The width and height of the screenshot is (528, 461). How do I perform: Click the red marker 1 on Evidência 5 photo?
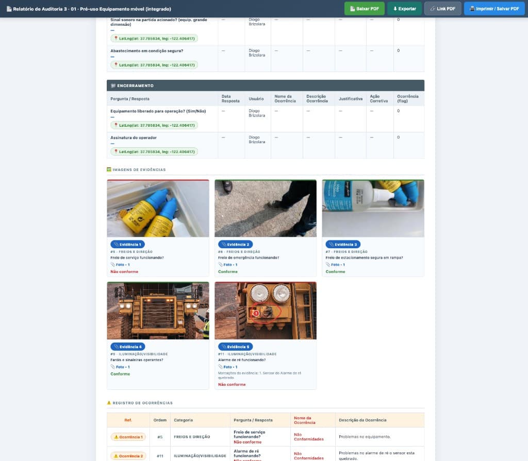(x=256, y=314)
